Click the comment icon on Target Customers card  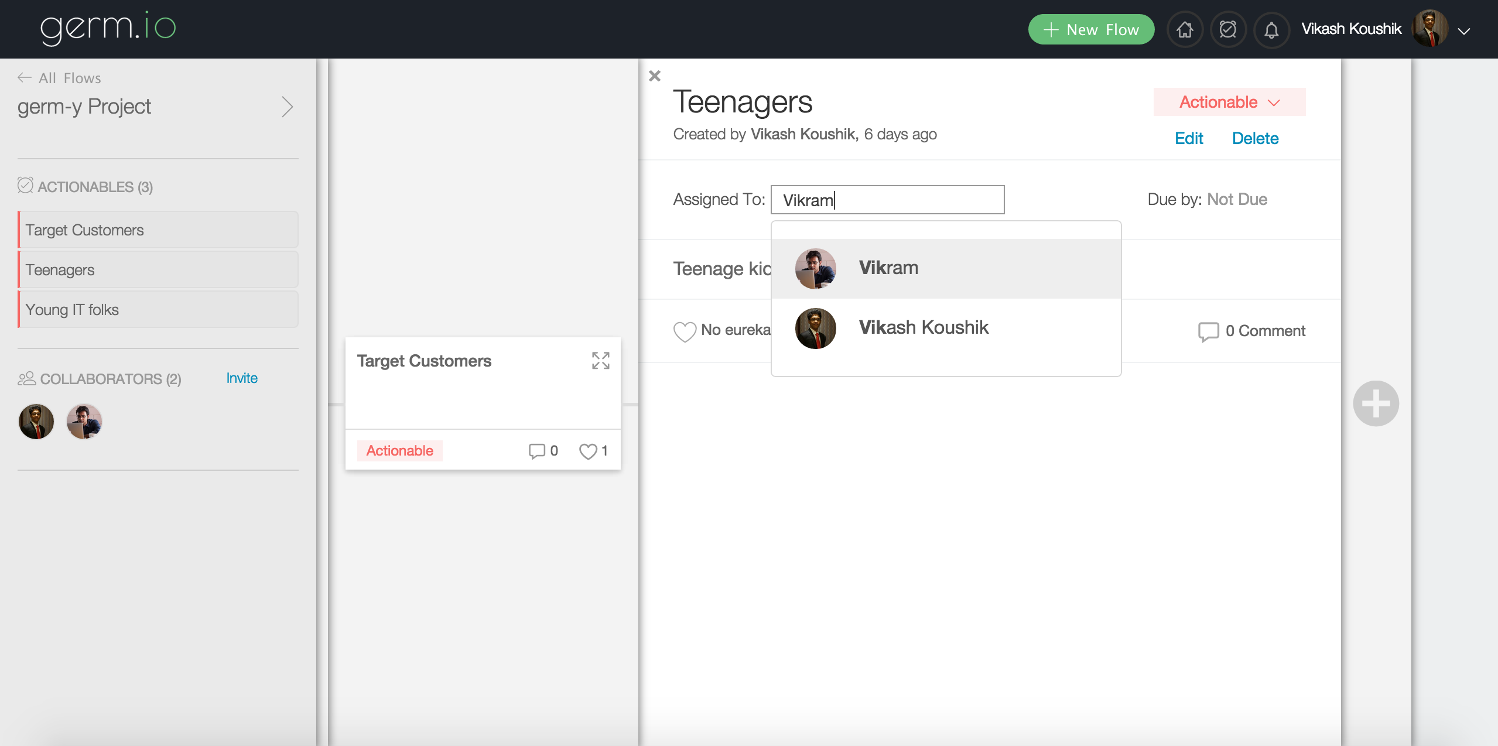[536, 451]
